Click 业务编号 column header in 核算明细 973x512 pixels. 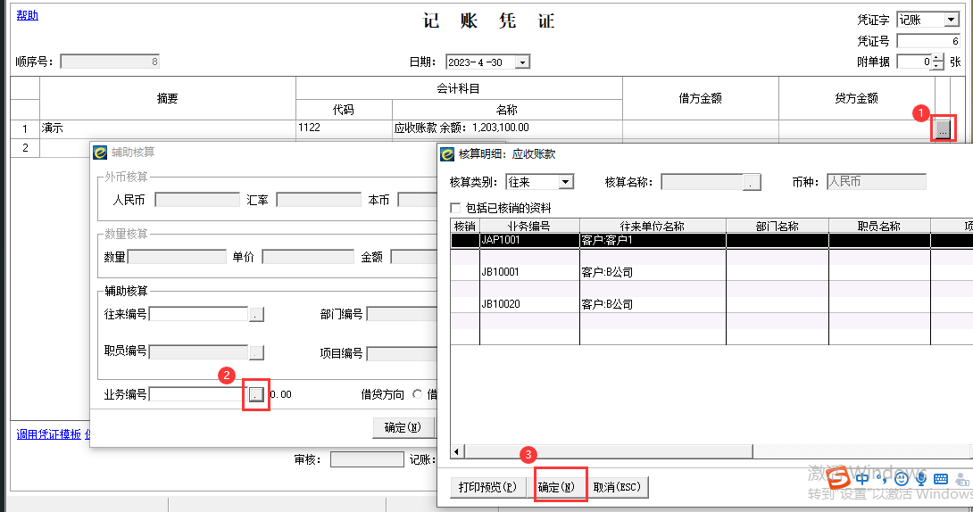[x=529, y=227]
